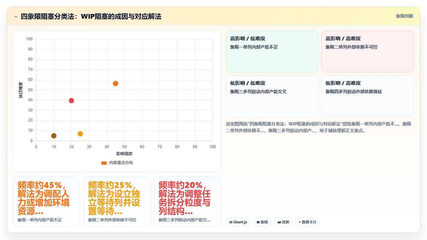The image size is (427, 240).
Task: Open the 低影响 / 低难度 quadrant card
Action: pos(272,96)
